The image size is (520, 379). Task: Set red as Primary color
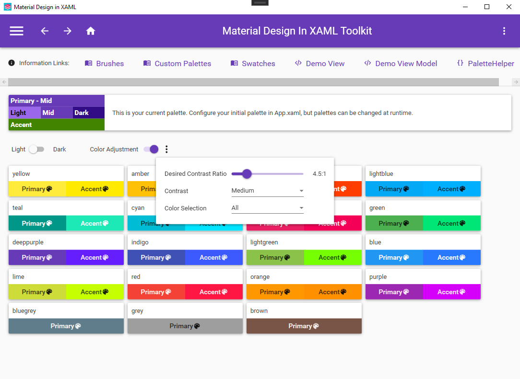pyautogui.click(x=156, y=292)
